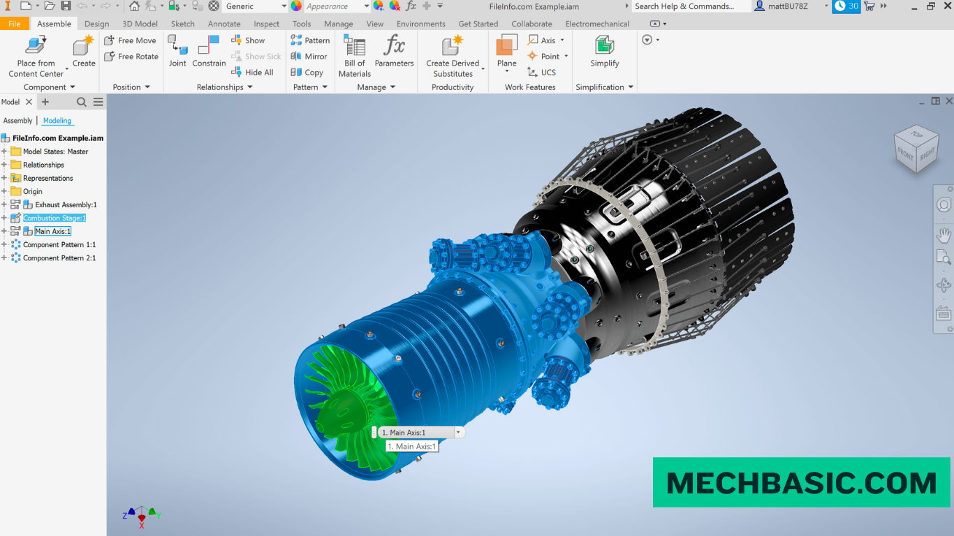Activate the Free Move tool
954x536 pixels.
pos(131,40)
